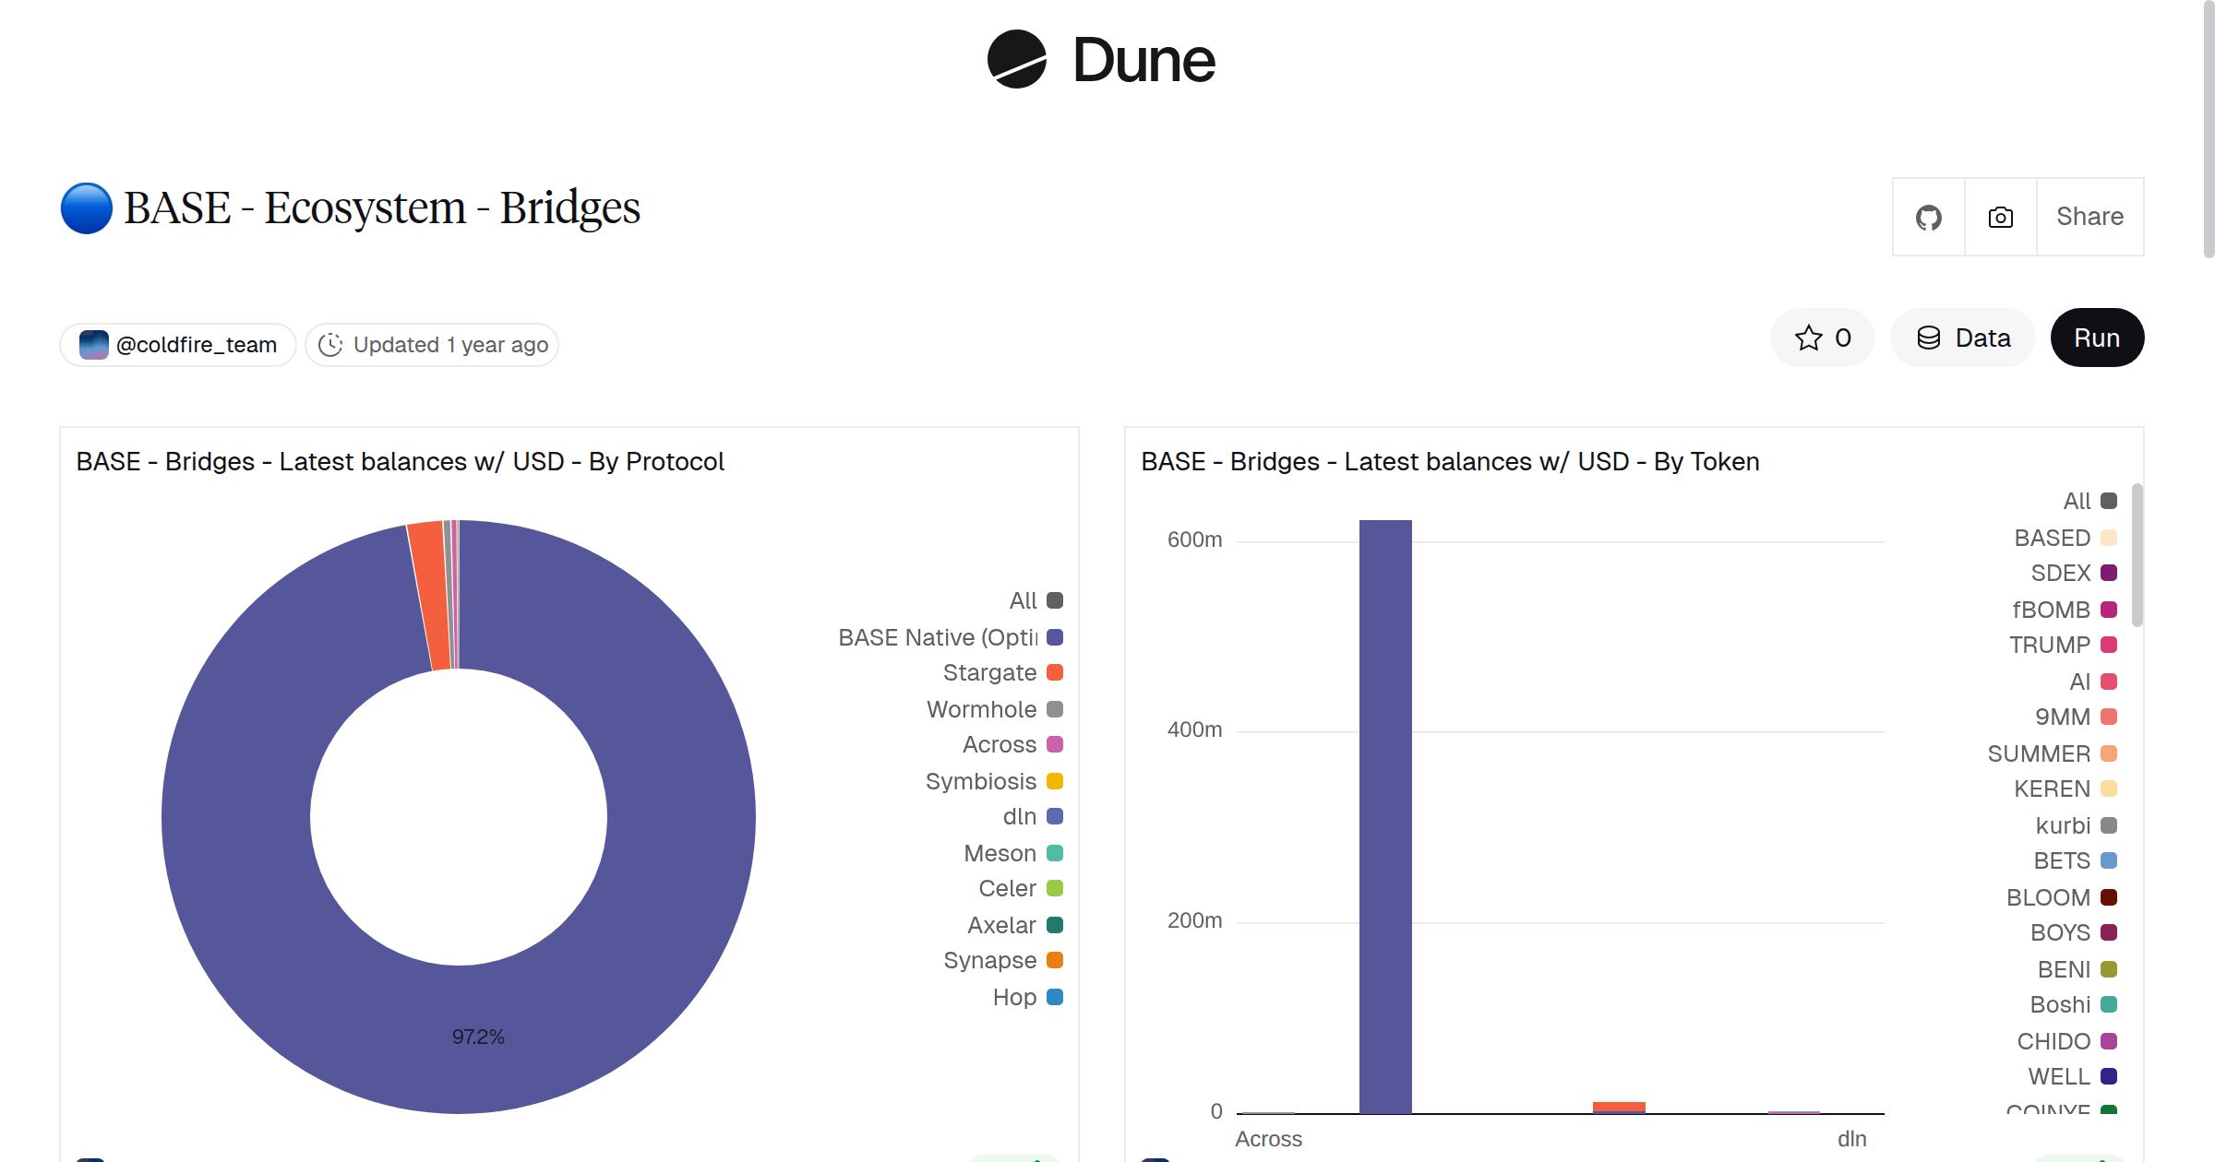Click the tall purple bar in chart
The height and width of the screenshot is (1162, 2215).
tap(1385, 815)
